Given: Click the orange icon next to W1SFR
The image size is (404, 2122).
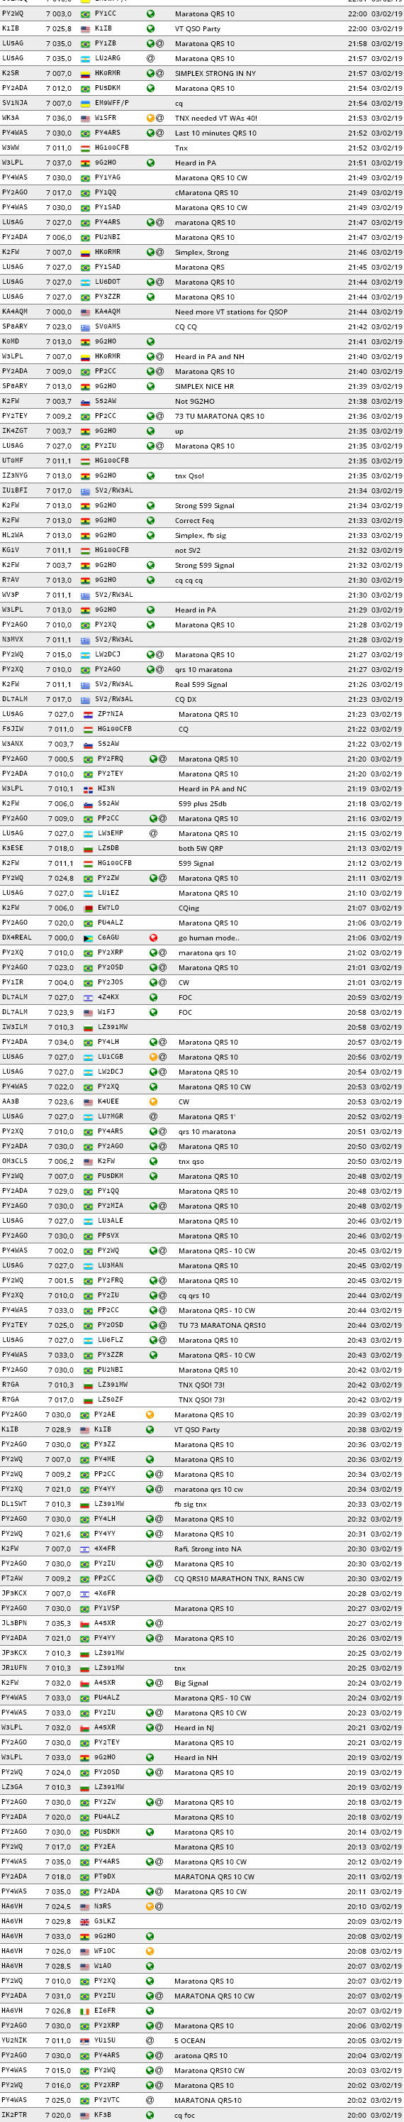Looking at the screenshot, I should (150, 118).
